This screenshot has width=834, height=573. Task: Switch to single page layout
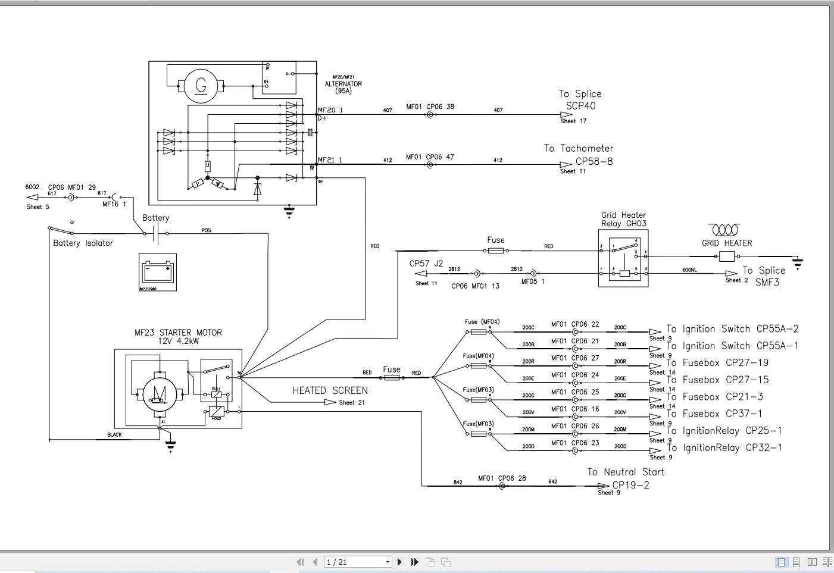tap(781, 562)
